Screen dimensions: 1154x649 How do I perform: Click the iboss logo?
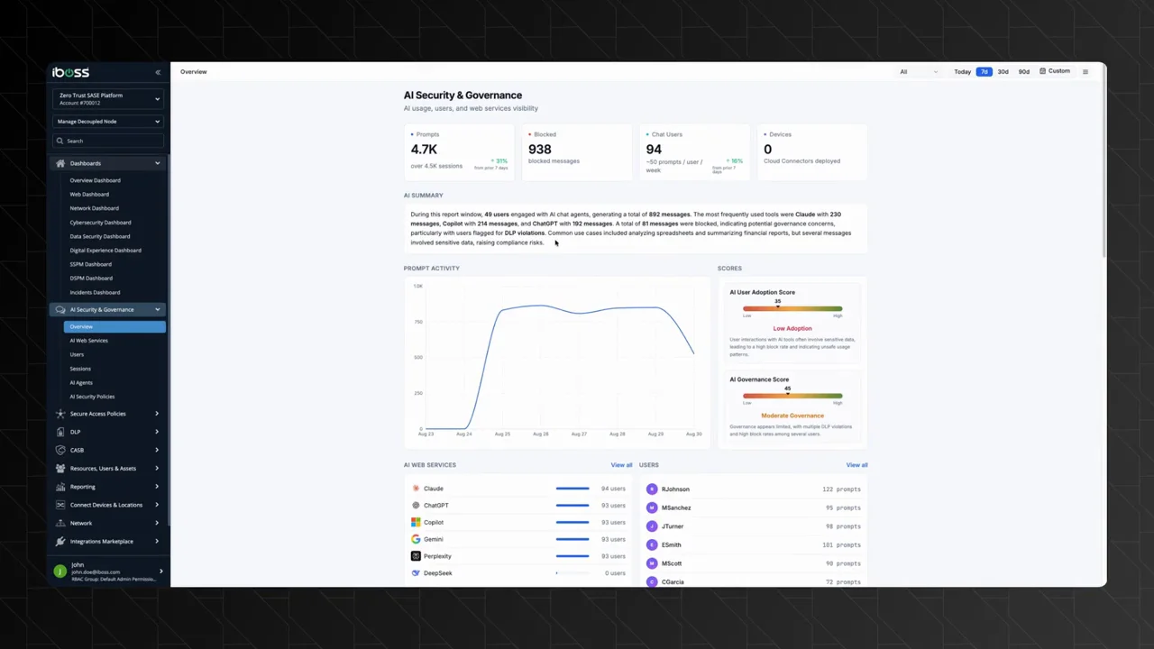(x=70, y=72)
